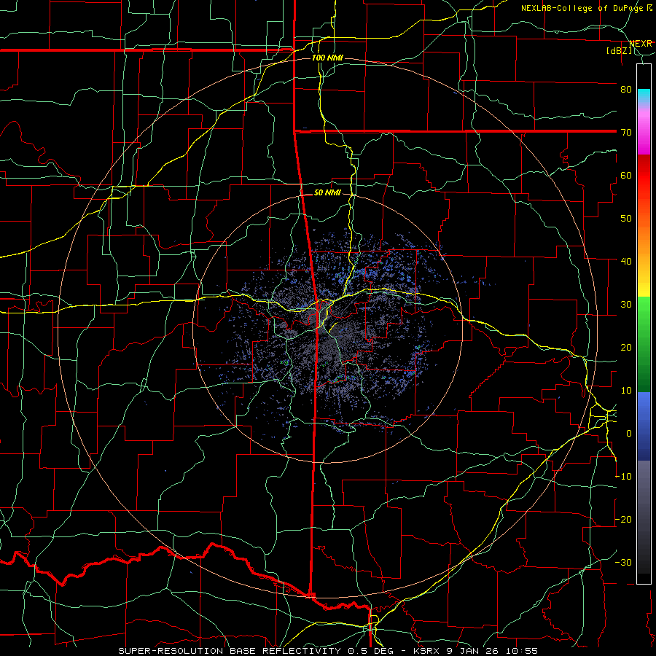Viewport: 656px width, 656px height.
Task: Click the 40 value on dBZ scale
Action: (x=626, y=261)
